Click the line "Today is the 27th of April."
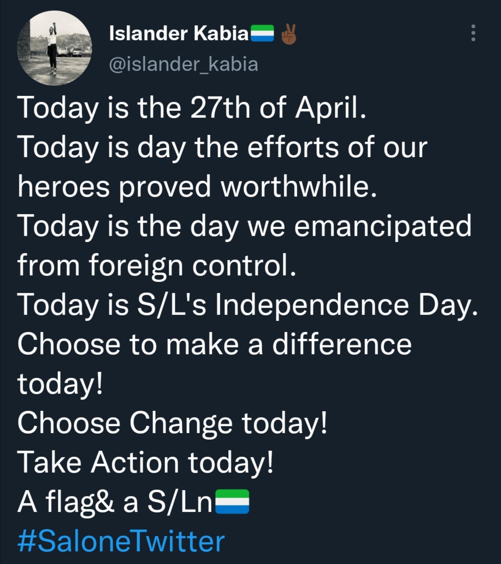This screenshot has width=501, height=564. coord(192,108)
